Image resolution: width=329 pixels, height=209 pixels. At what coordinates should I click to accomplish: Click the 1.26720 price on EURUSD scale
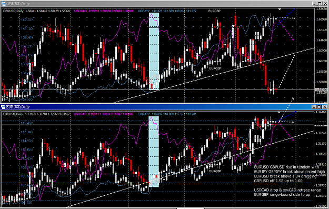(x=322, y=185)
